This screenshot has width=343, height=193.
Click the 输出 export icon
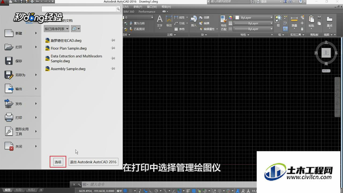click(x=9, y=89)
